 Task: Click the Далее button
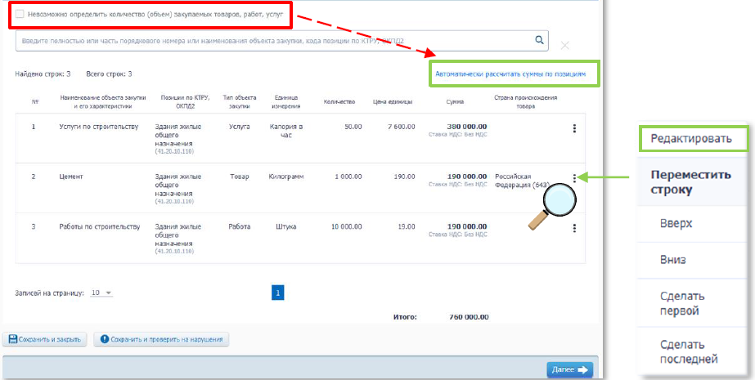coord(570,369)
